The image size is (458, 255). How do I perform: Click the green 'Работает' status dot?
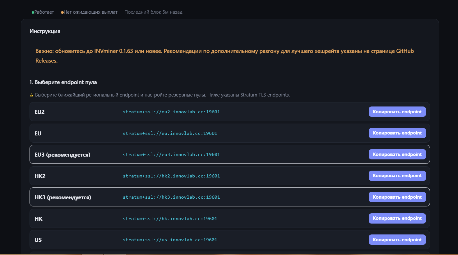(x=33, y=12)
